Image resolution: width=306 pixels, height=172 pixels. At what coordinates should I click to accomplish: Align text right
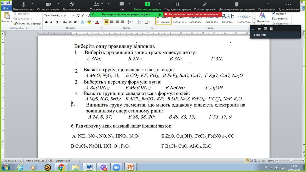tap(117, 22)
